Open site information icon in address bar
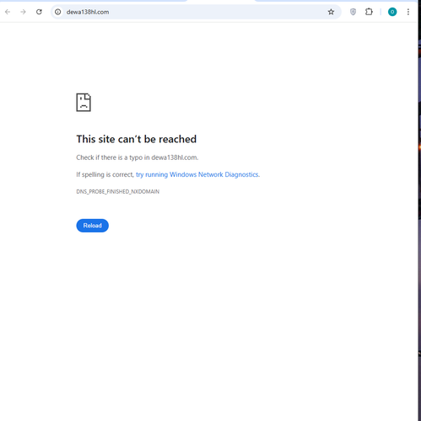Screen dimensions: 421x421 [x=58, y=12]
